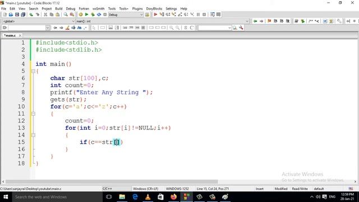Image resolution: width=359 pixels, height=202 pixels.
Task: Open the <global> scope dropdown
Action: tap(39, 21)
